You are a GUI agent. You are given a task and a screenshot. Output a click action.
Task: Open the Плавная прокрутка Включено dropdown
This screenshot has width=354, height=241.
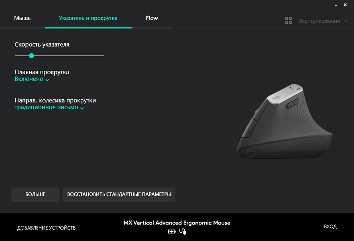[32, 79]
